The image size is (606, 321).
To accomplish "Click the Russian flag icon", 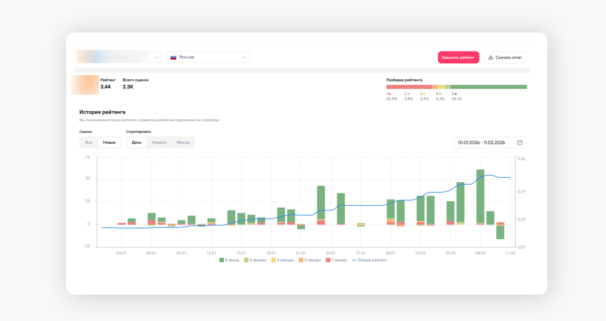I will tap(173, 57).
